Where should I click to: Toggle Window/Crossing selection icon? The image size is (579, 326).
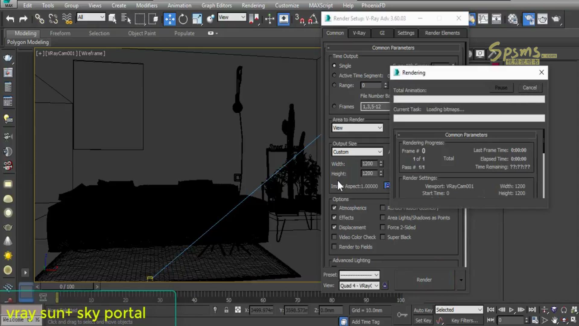pyautogui.click(x=153, y=19)
